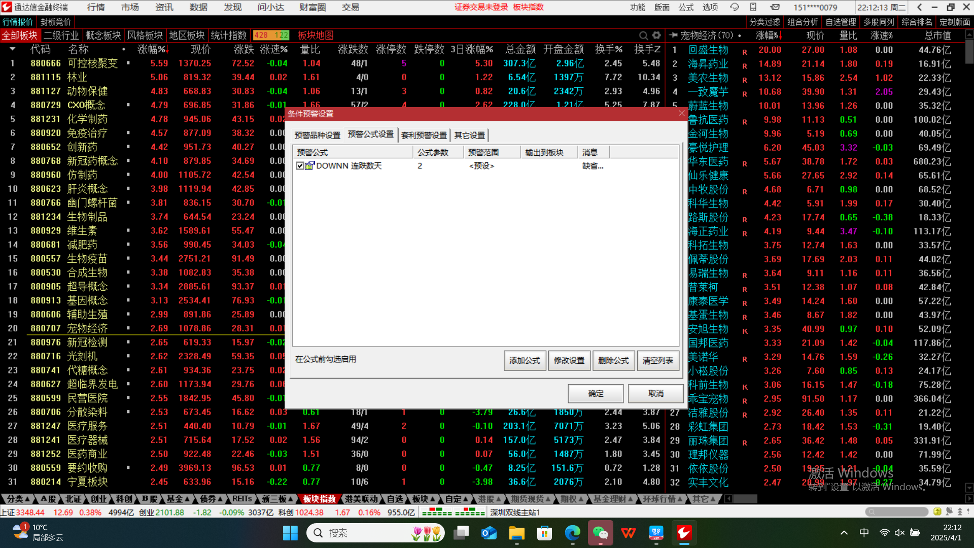Click the customer service headset icon
974x548 pixels.
coord(734,7)
